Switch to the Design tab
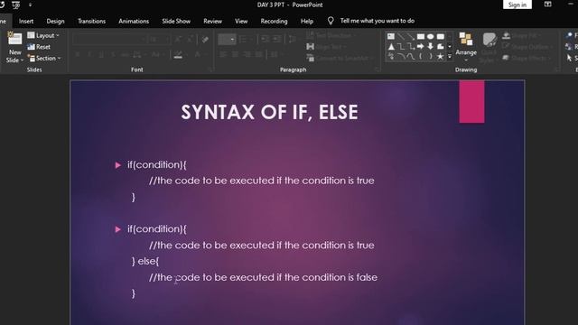578x325 pixels. [x=55, y=21]
